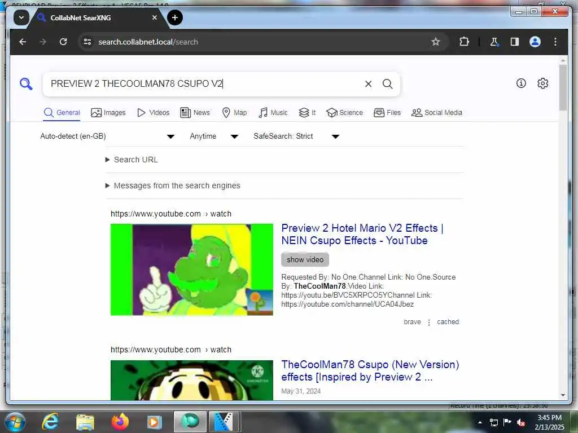Click the muted volume tray icon
Screen dimensions: 578x433
tap(521, 422)
